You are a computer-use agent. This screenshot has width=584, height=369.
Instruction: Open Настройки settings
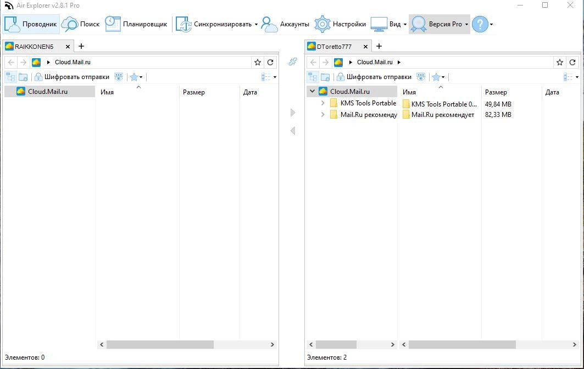[340, 24]
